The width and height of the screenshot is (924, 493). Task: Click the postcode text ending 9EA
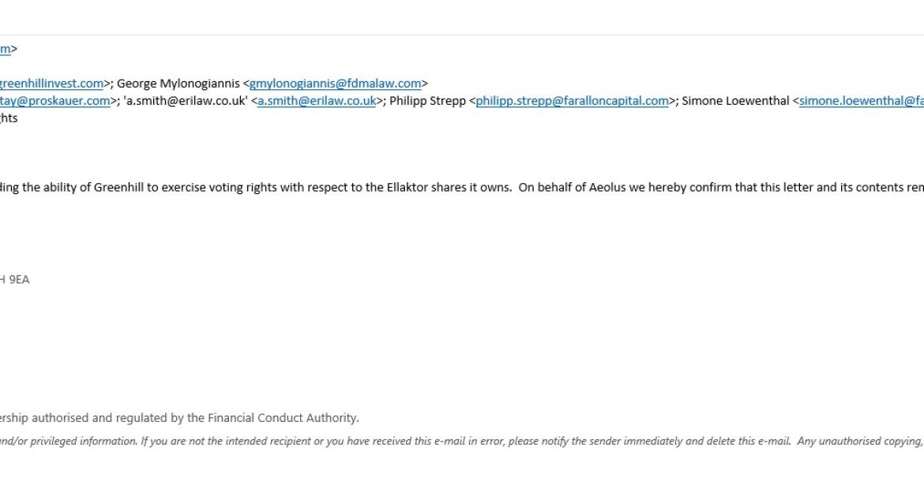15,280
